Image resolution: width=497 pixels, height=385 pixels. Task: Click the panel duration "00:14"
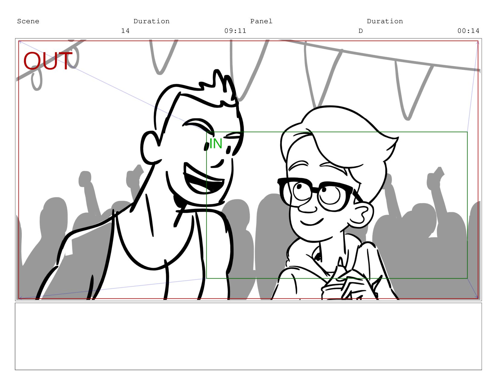pos(468,31)
